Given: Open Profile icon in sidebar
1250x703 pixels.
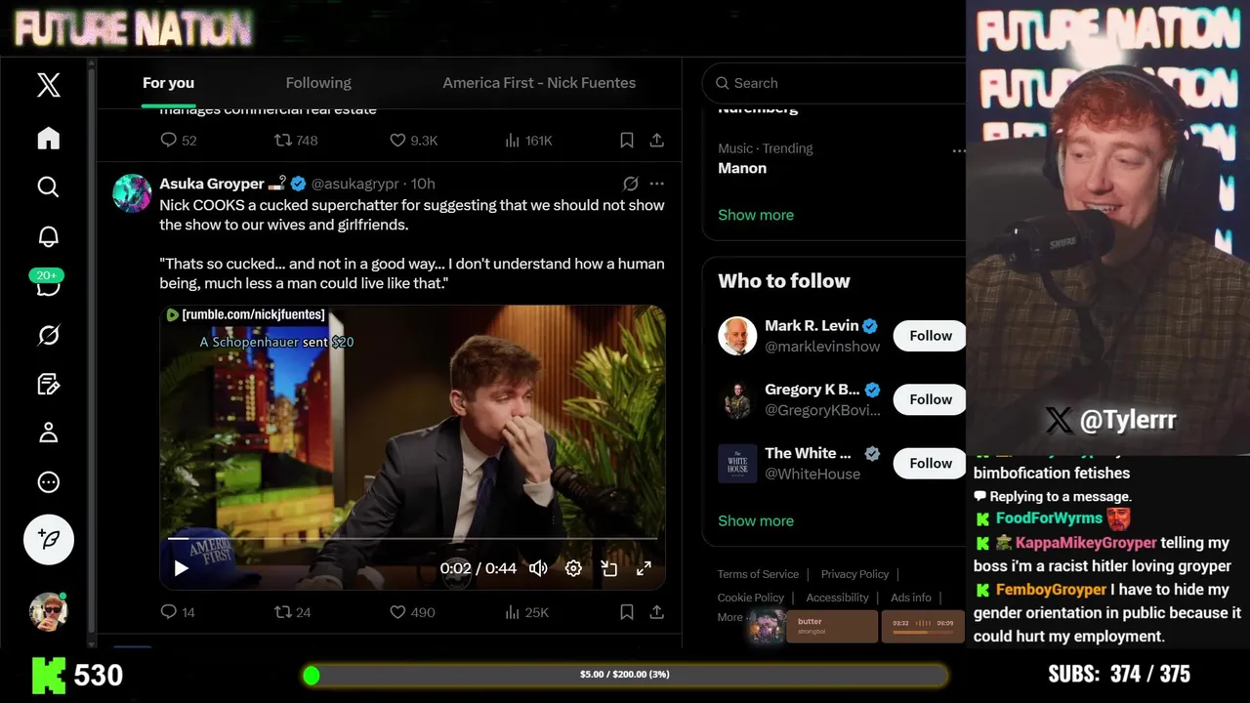Looking at the screenshot, I should coord(49,433).
